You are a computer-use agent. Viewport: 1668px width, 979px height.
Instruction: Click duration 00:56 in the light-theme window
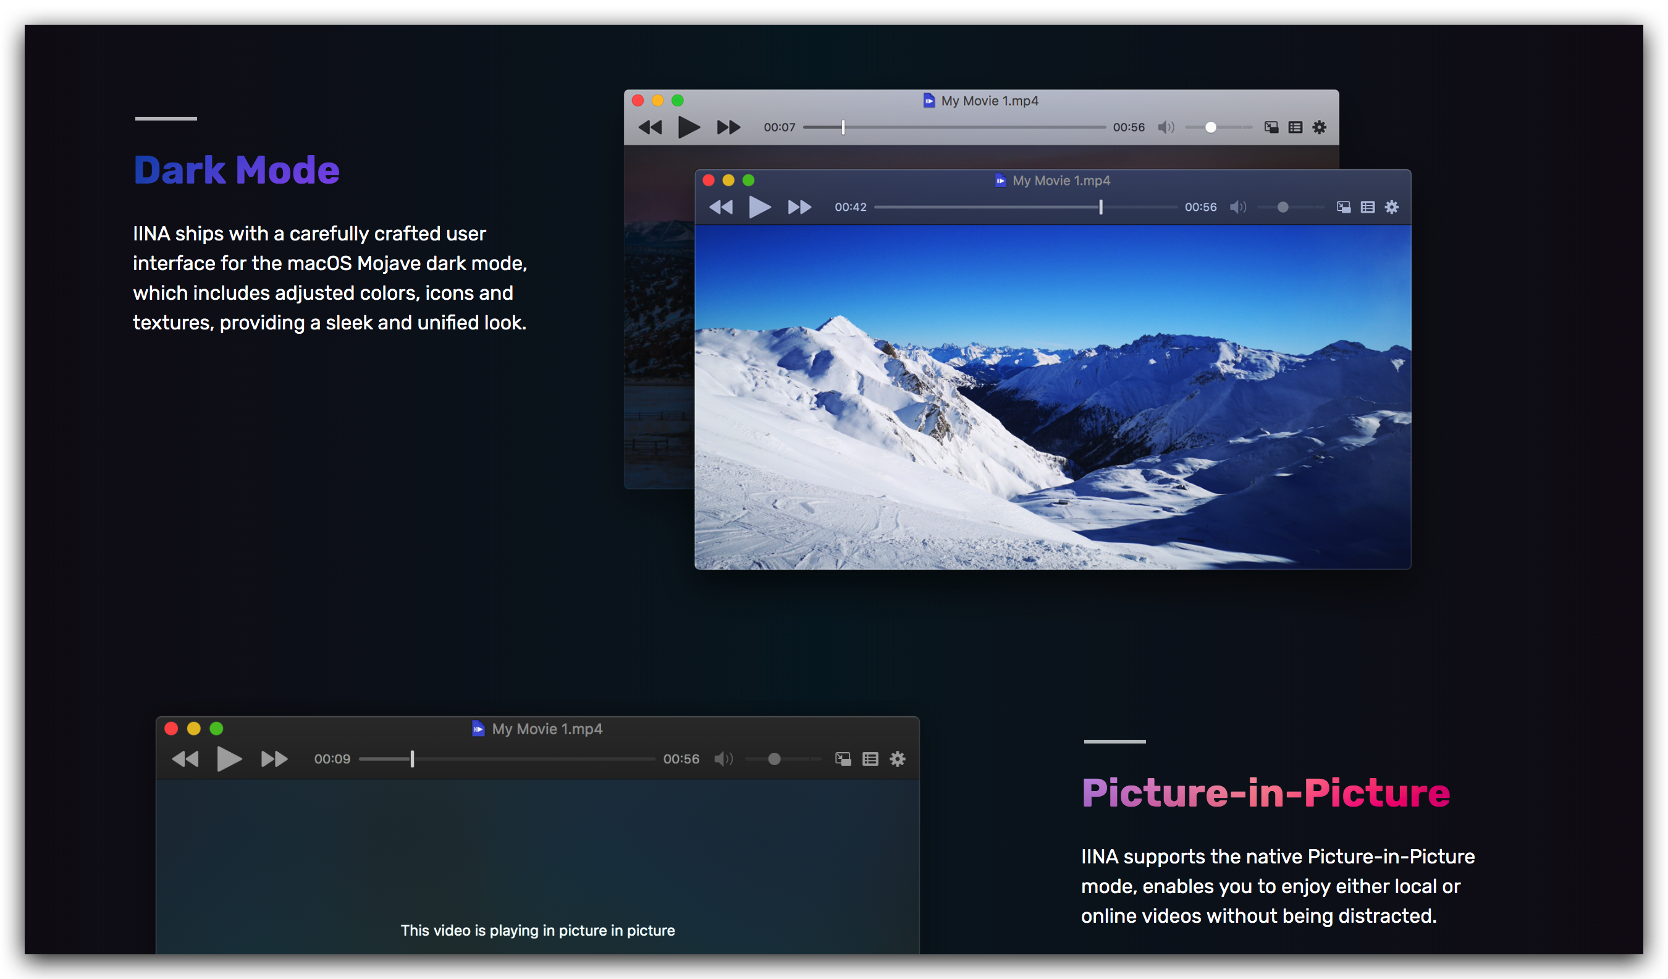point(1129,127)
